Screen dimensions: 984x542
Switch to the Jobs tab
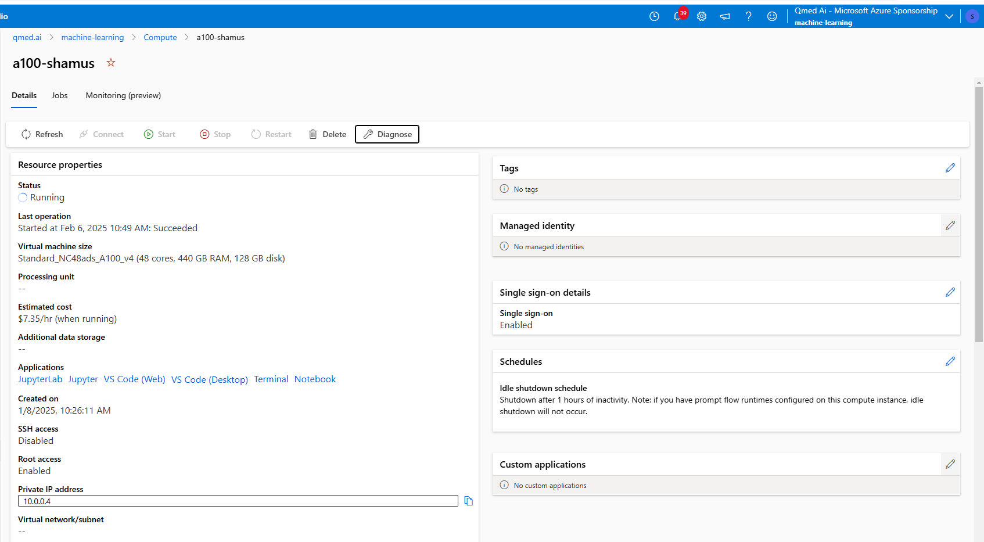coord(59,95)
